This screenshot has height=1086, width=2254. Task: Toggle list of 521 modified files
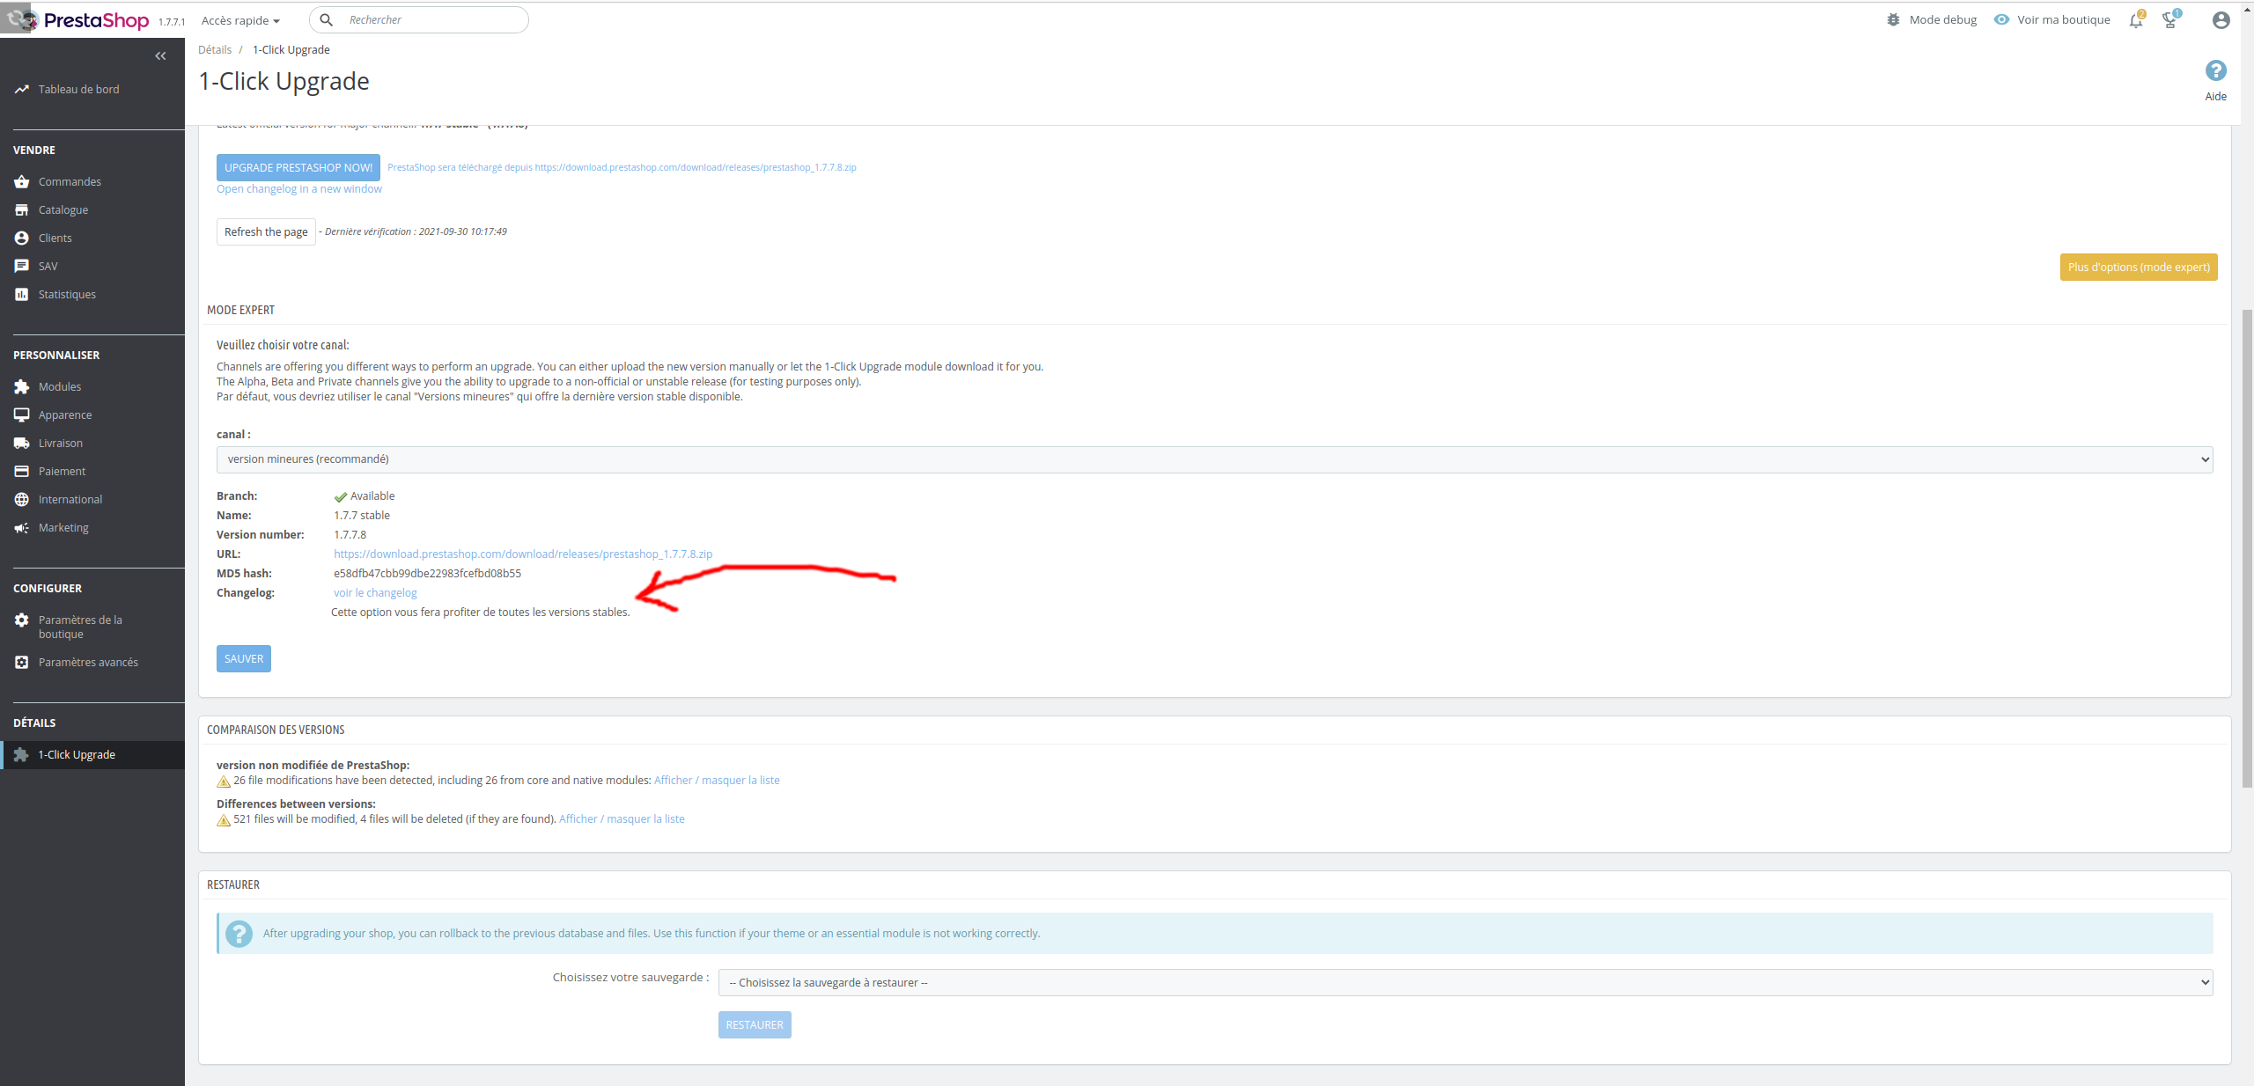click(x=622, y=819)
